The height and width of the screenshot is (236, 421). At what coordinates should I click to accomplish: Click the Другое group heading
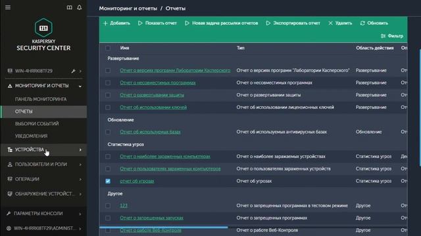[115, 193]
